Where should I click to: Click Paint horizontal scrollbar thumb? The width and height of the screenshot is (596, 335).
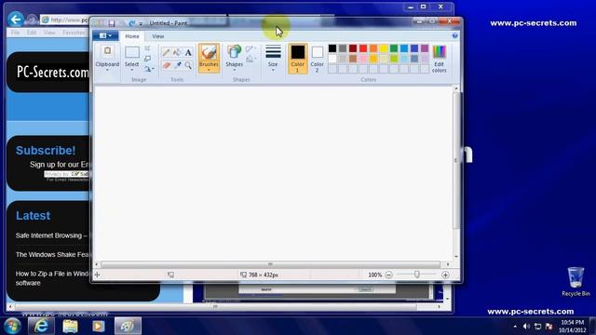click(270, 264)
